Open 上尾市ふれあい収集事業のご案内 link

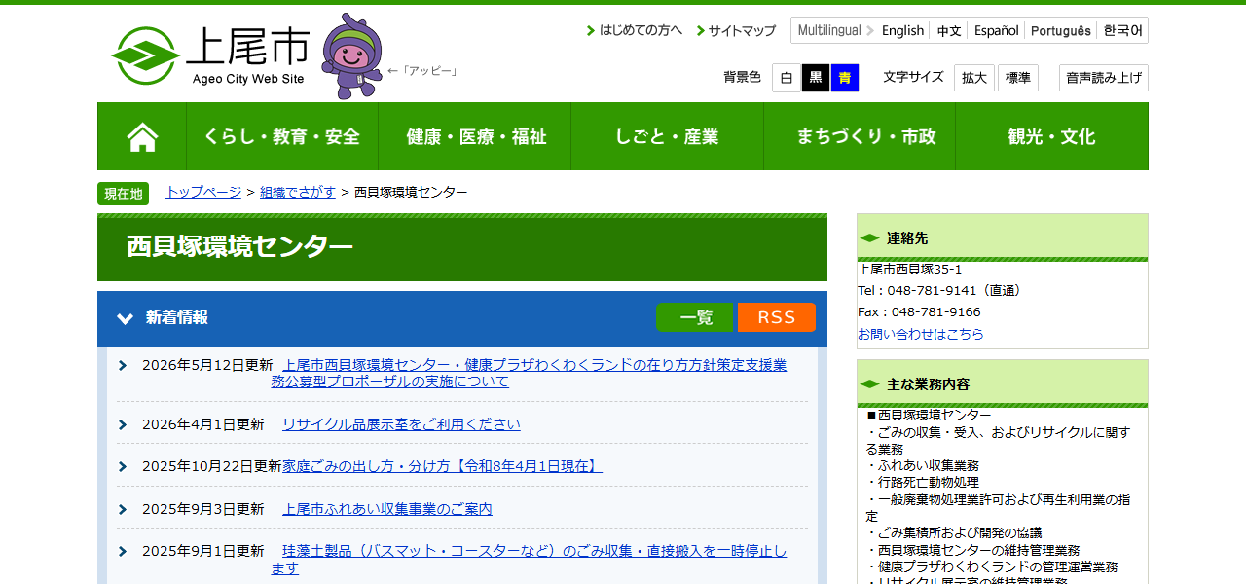pyautogui.click(x=387, y=509)
